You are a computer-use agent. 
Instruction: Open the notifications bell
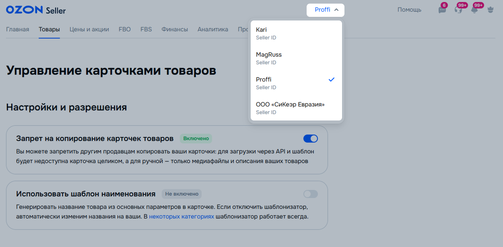474,10
